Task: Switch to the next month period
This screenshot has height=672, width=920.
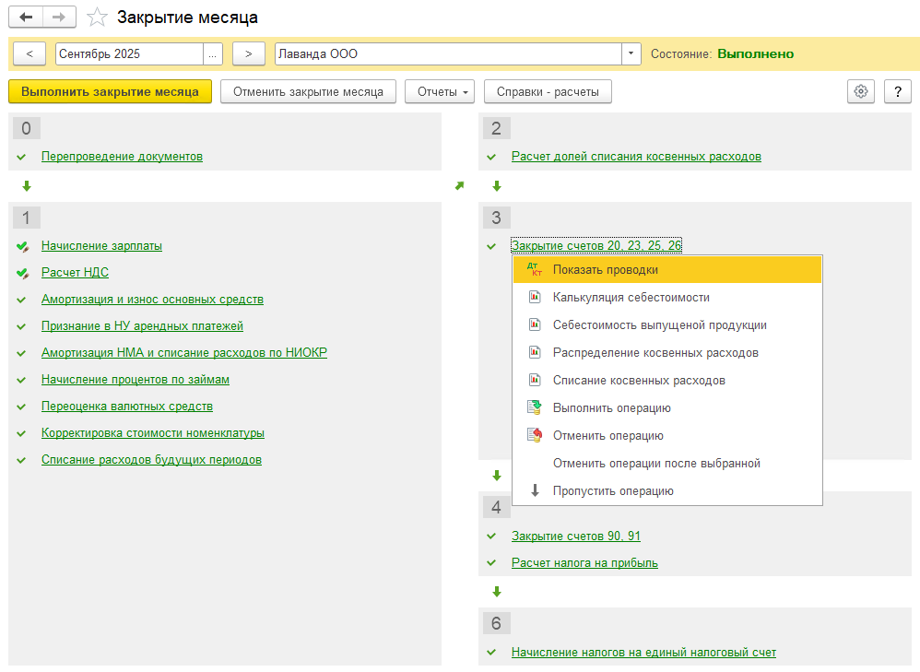Action: (x=248, y=54)
